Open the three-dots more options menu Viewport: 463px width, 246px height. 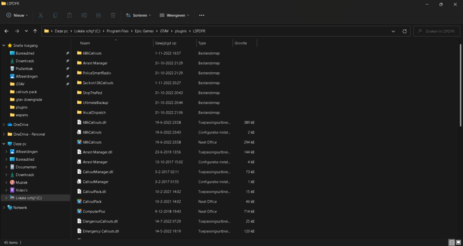point(201,15)
